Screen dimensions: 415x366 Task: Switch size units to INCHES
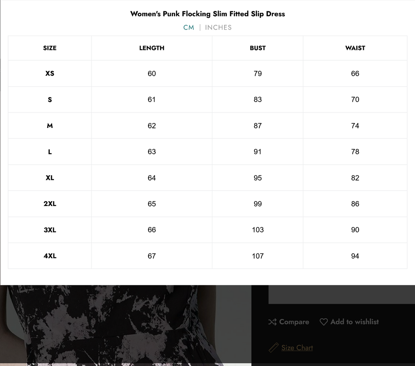point(218,28)
